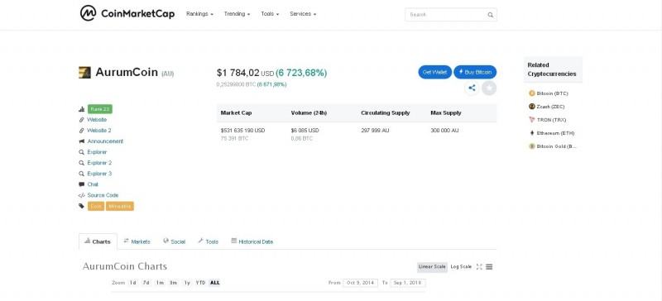The height and width of the screenshot is (301, 662).
Task: Click the CoinMarketCap logo
Action: click(x=127, y=13)
